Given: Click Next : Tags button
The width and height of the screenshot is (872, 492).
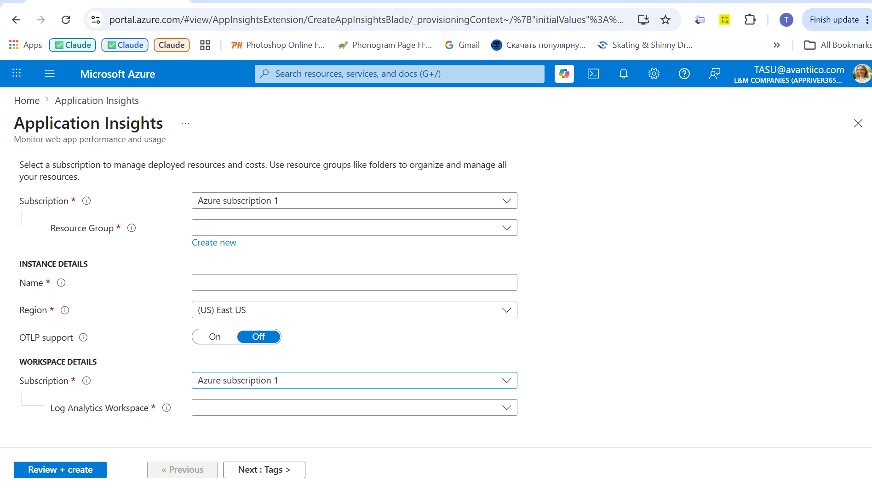Looking at the screenshot, I should click(264, 469).
